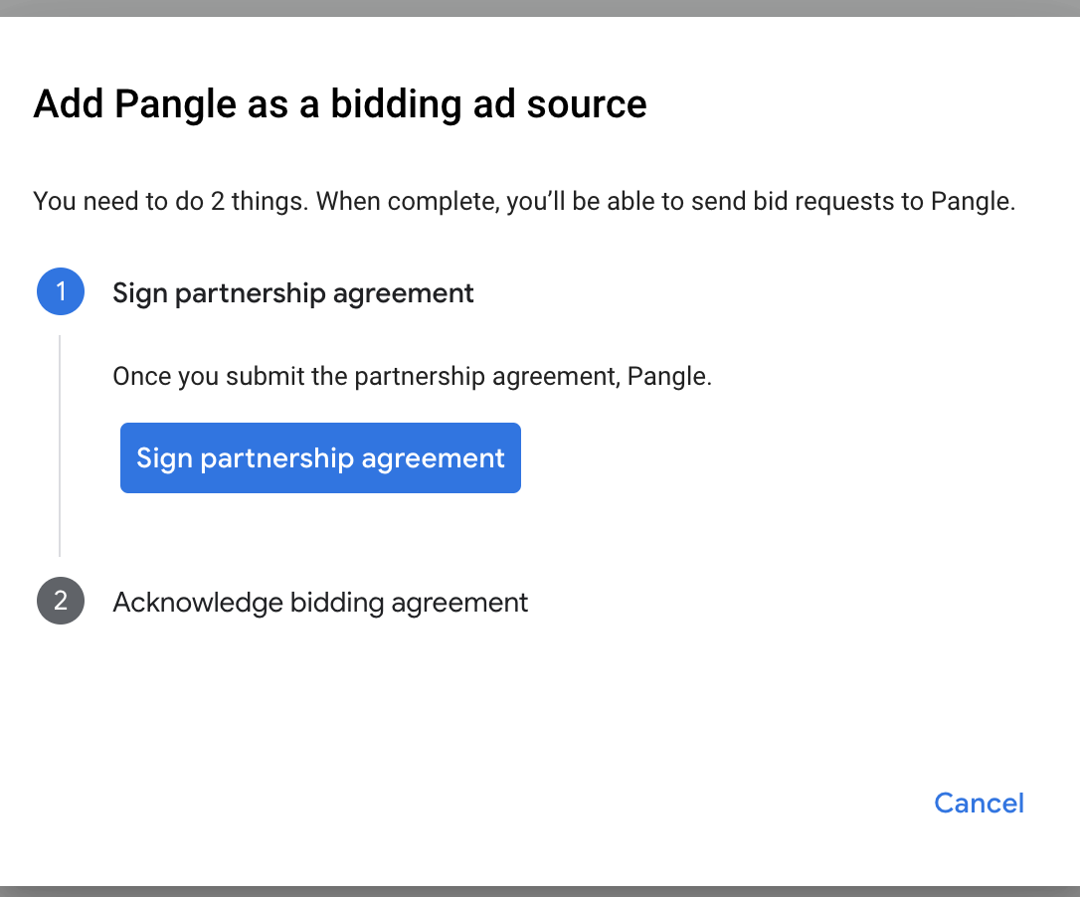The height and width of the screenshot is (897, 1080).
Task: Select the Acknowledge bidding agreement step label
Action: (320, 602)
